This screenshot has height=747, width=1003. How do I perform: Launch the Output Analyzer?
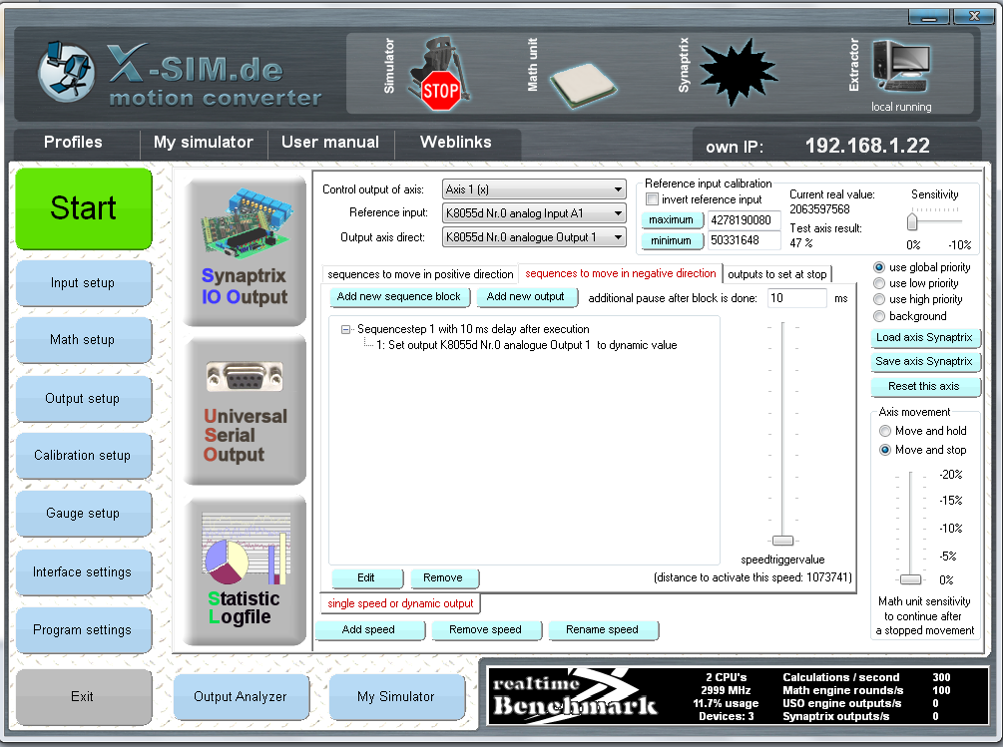pyautogui.click(x=241, y=696)
